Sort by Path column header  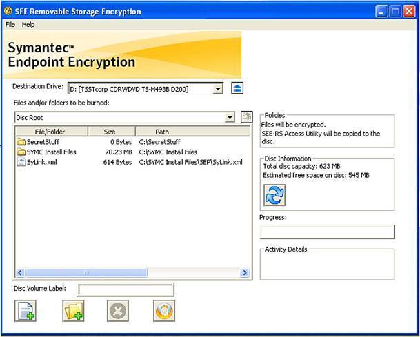coord(193,132)
